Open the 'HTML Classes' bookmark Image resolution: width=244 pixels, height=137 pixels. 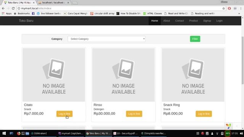152,14
